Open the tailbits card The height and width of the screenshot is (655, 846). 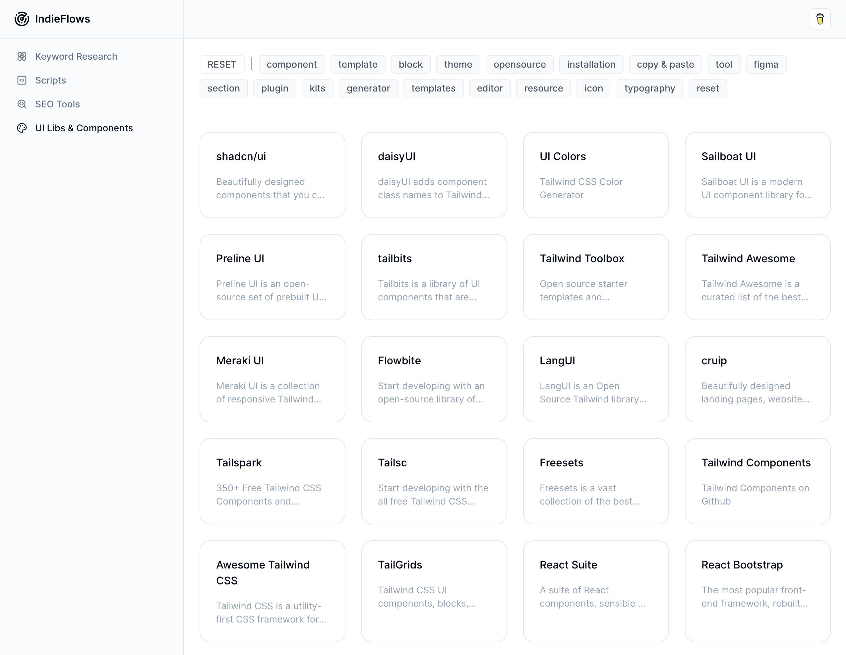[434, 277]
